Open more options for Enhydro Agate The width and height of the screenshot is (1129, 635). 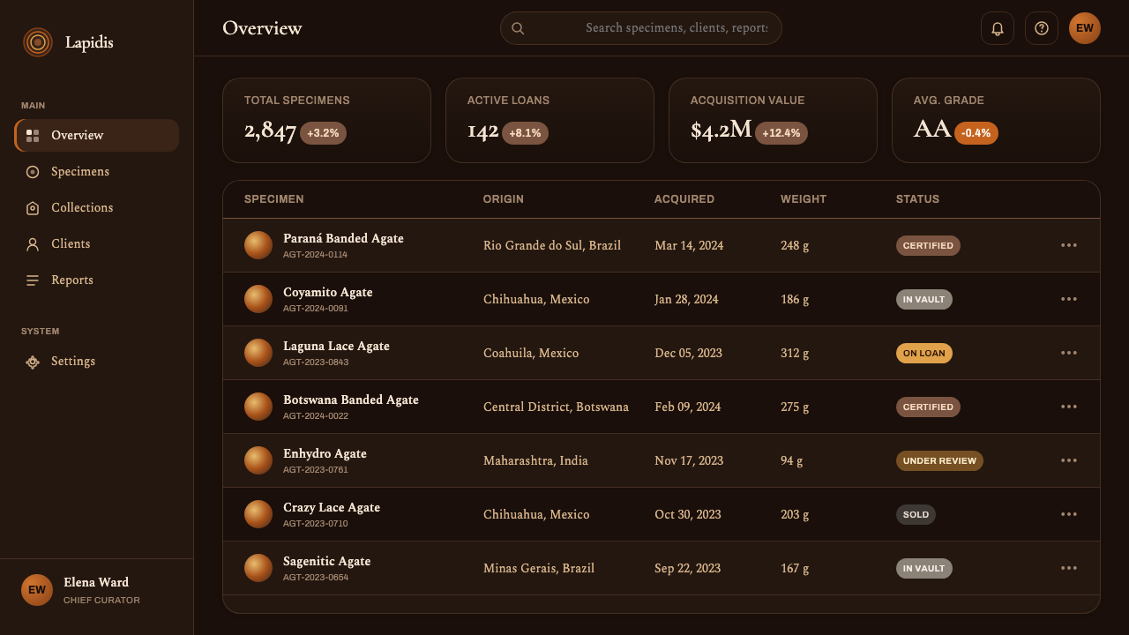(x=1069, y=460)
